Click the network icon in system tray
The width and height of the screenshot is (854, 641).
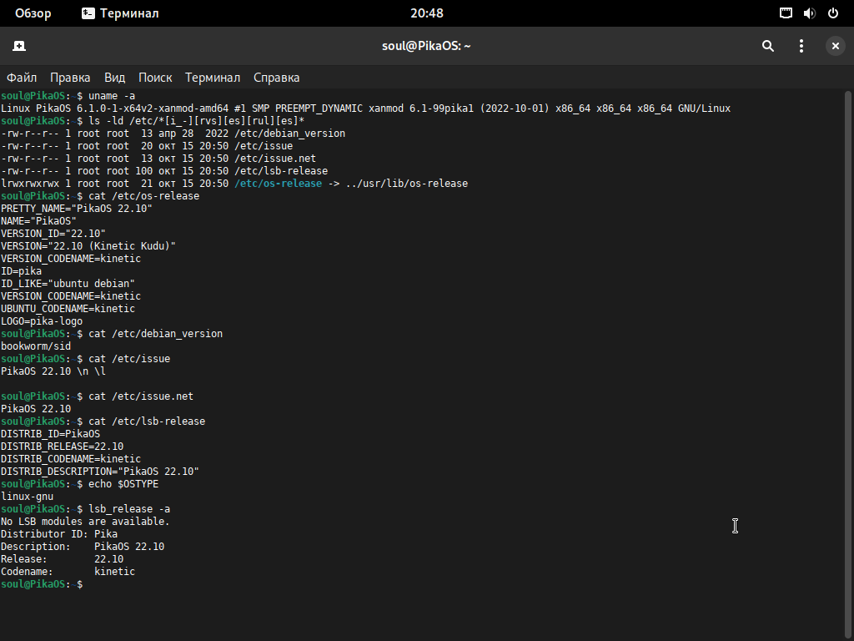coord(786,13)
